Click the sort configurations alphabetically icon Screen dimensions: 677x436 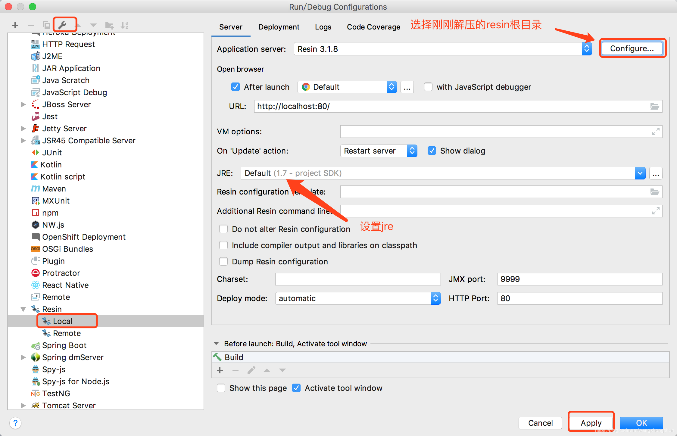(x=125, y=25)
